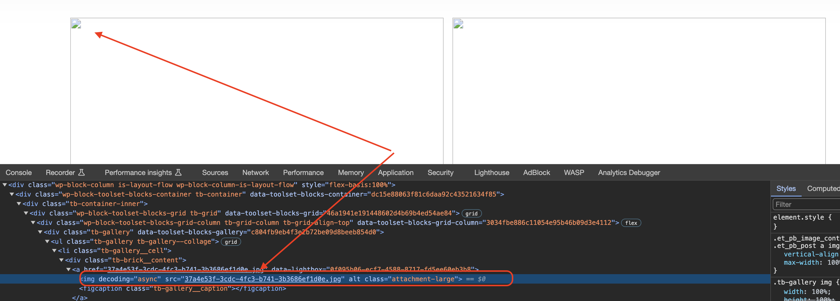Collapse the tb-container-inner div node
This screenshot has width=840, height=301.
19,204
